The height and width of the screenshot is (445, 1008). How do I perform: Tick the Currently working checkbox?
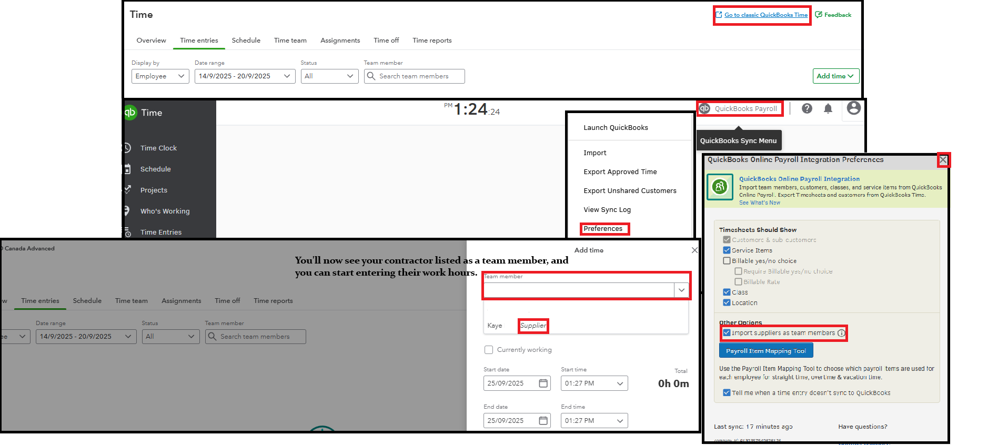(489, 350)
